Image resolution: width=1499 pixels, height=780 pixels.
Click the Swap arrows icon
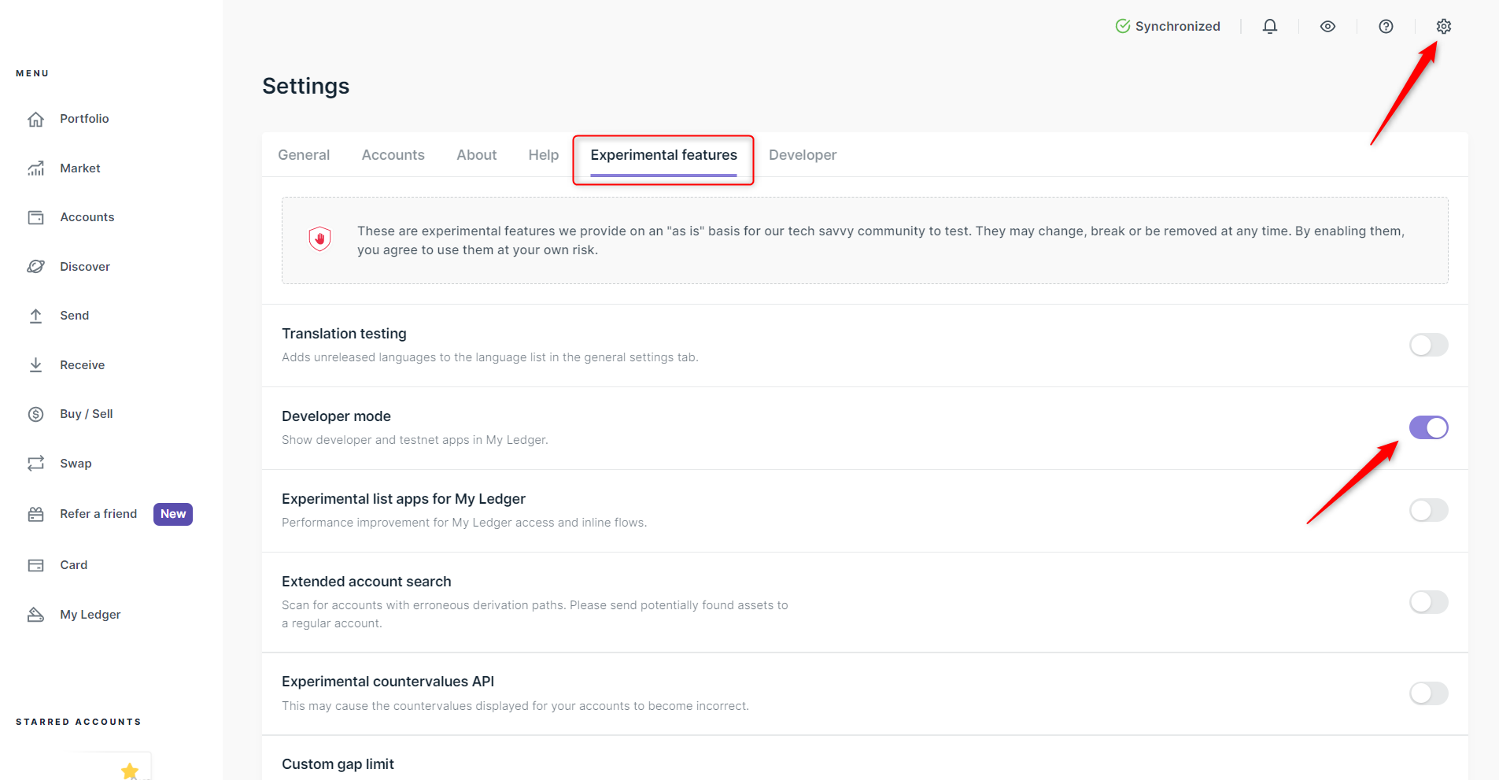(x=35, y=464)
